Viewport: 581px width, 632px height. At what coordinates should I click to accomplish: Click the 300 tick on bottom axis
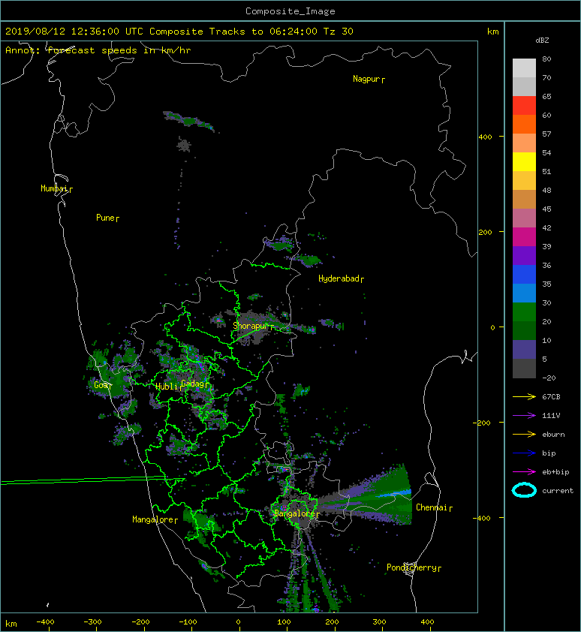pos(379,622)
